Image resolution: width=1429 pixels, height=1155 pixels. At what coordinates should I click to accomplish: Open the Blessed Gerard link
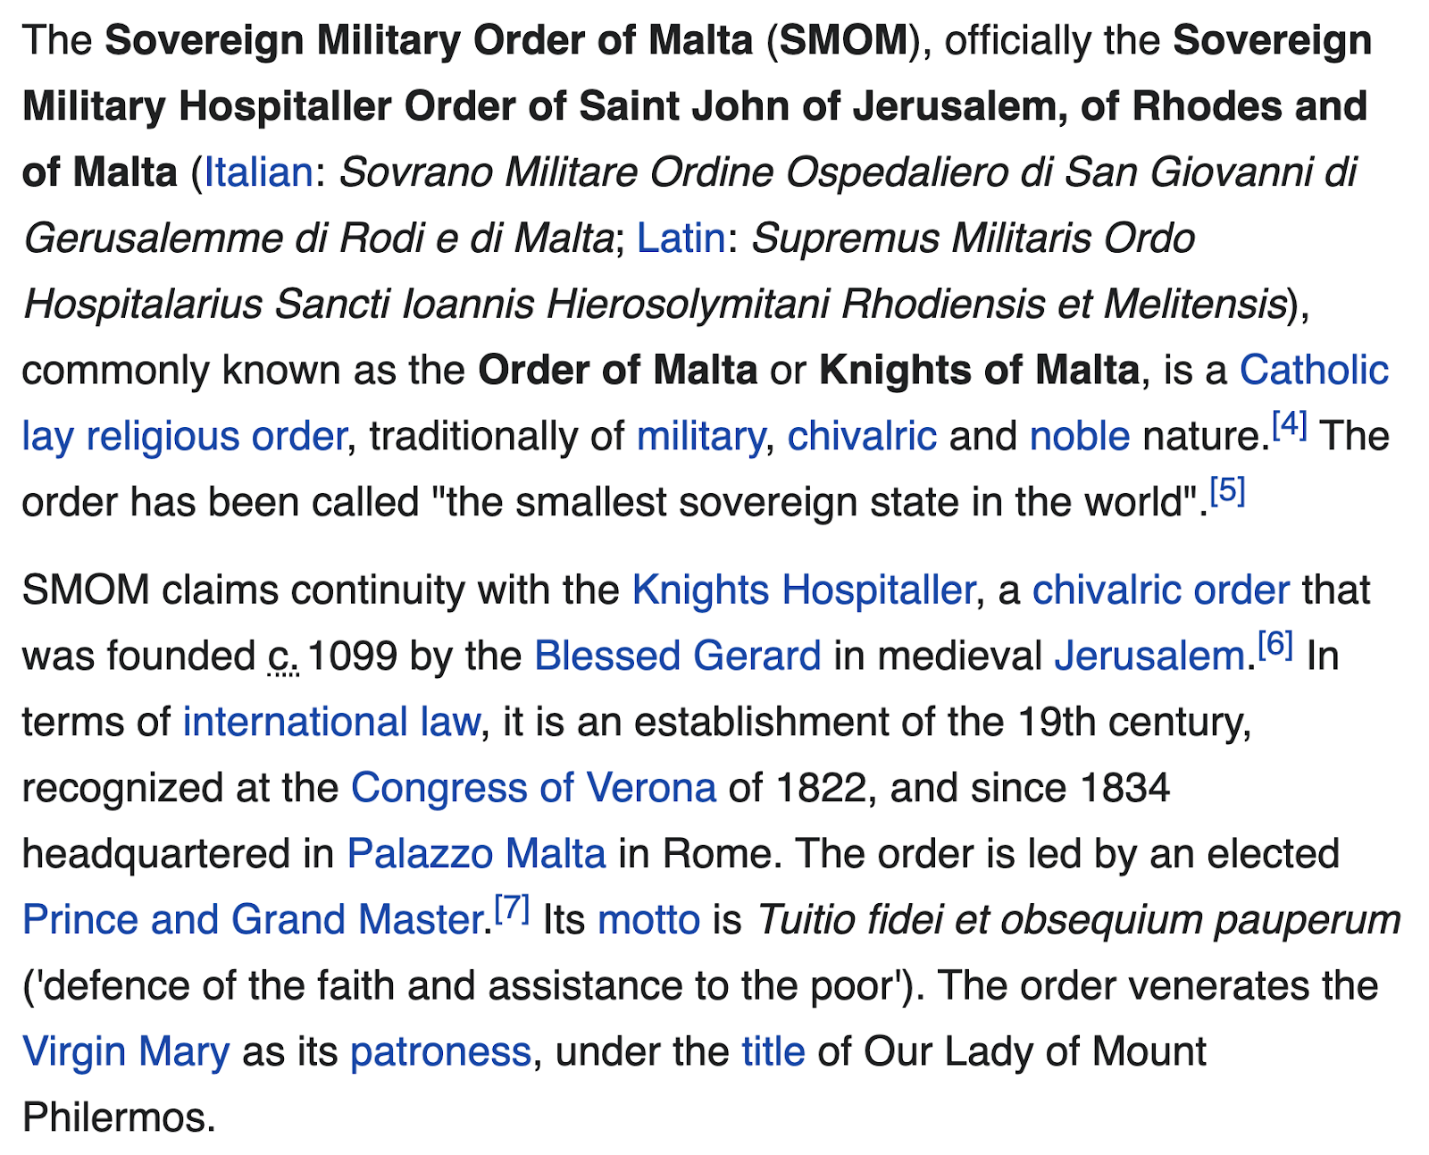677,656
